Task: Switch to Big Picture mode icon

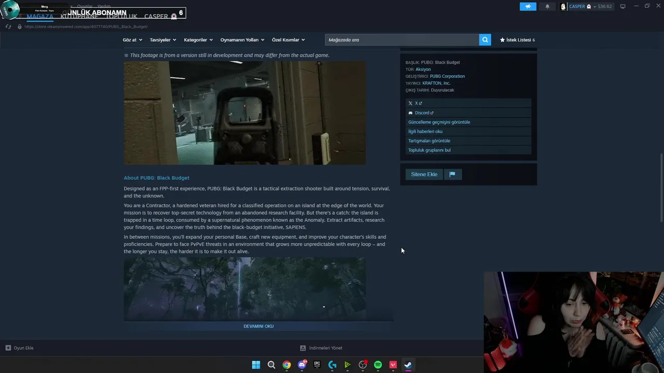Action: click(622, 6)
